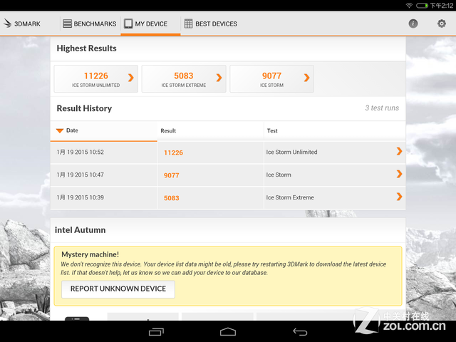
Task: Tap Wi-Fi status icon
Action: click(x=409, y=5)
